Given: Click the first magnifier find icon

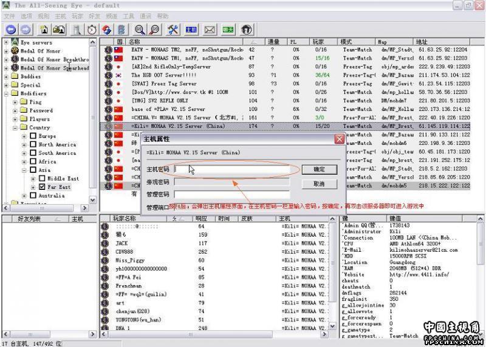Looking at the screenshot, I should 140,30.
